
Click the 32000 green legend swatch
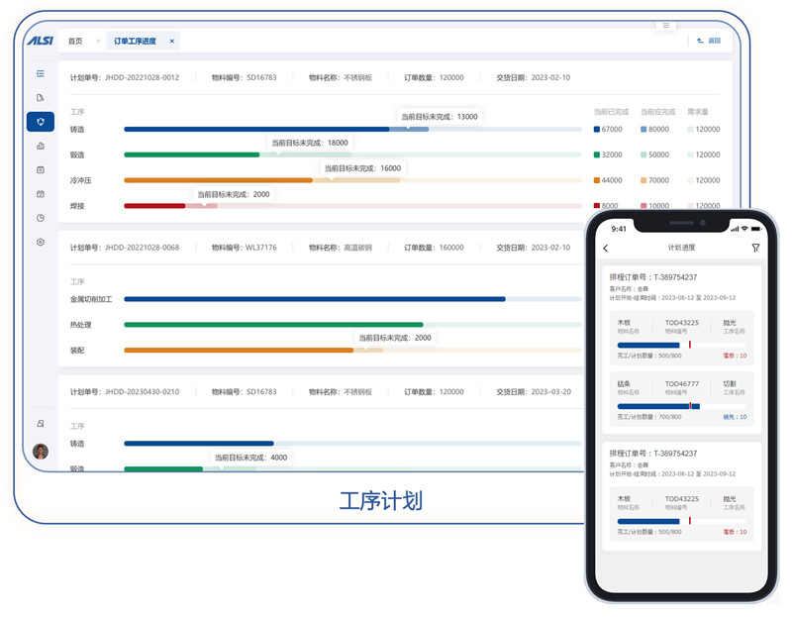click(597, 154)
